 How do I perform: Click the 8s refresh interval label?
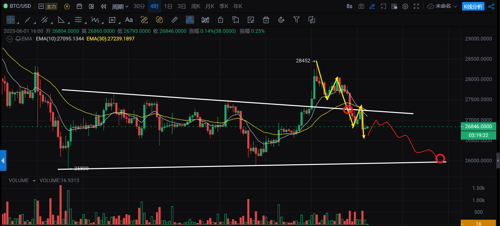click(349, 6)
